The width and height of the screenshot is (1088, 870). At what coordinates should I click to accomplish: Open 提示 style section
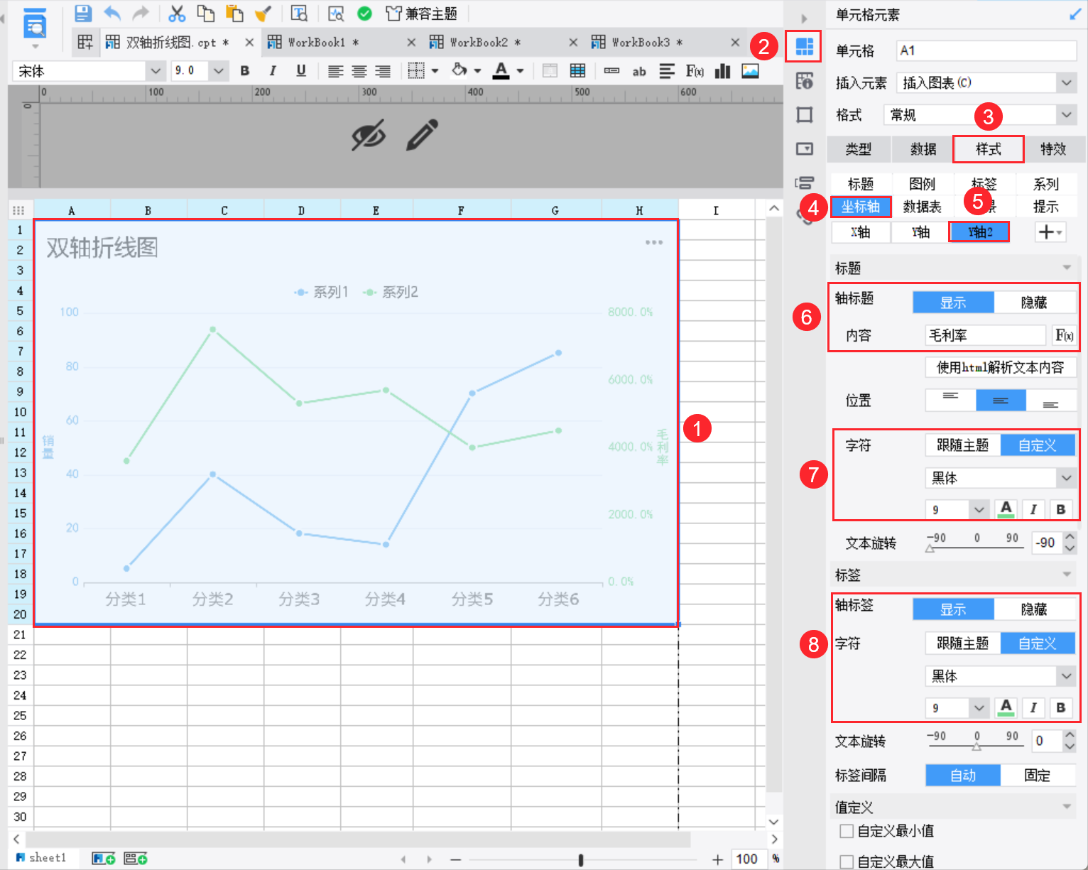click(x=1046, y=207)
